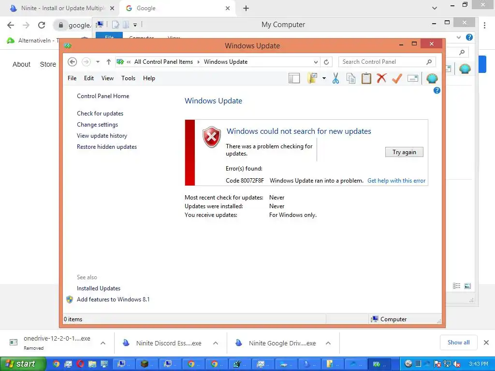The height and width of the screenshot is (371, 495).
Task: Open the Tools menu in Windows Update
Action: [x=128, y=78]
